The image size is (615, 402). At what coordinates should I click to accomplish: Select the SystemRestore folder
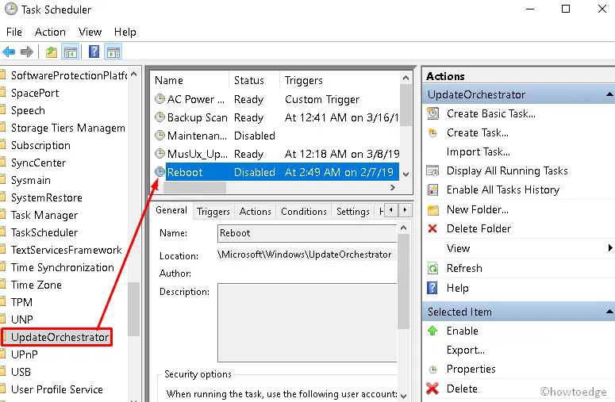tap(47, 197)
